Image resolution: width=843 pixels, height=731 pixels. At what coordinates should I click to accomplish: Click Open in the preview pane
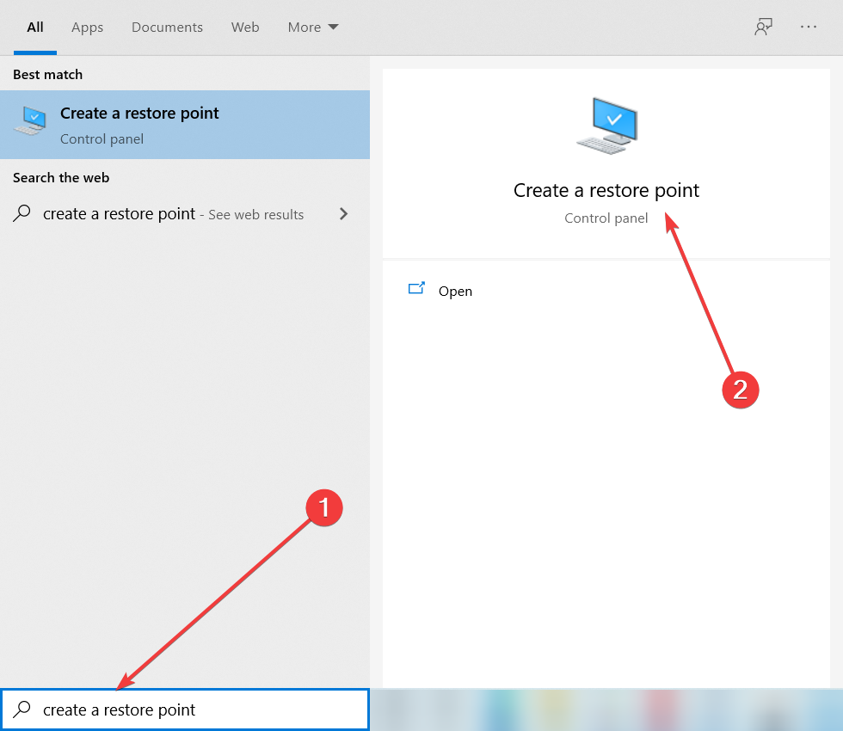pyautogui.click(x=455, y=292)
